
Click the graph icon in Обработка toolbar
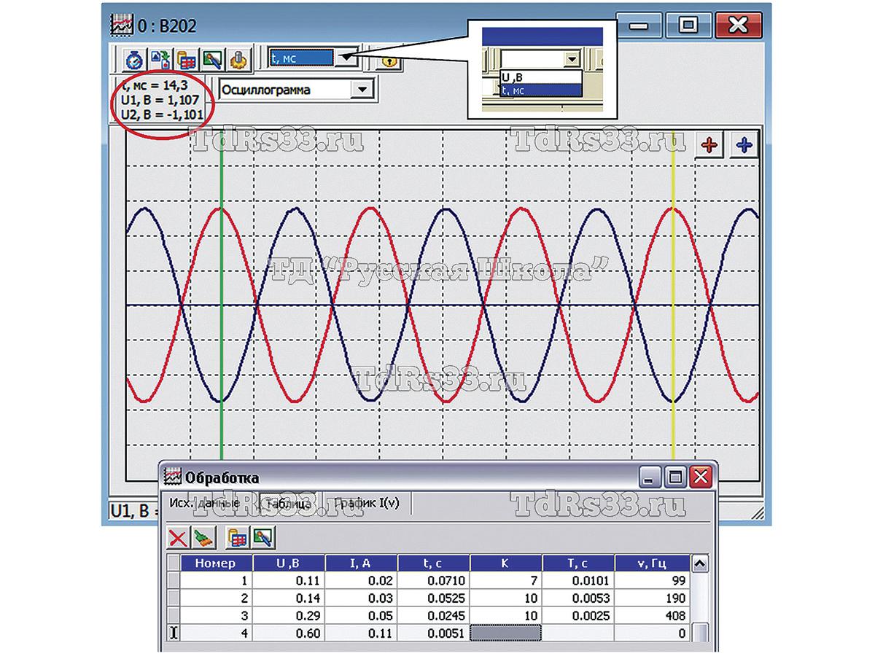click(x=262, y=539)
